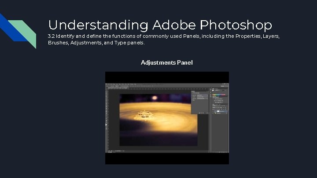Switch to Paths tab in Layers panel group
Screen dimensions: 317x178
(x=220, y=104)
